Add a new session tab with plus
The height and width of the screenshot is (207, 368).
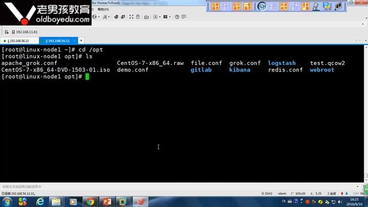tap(81, 41)
